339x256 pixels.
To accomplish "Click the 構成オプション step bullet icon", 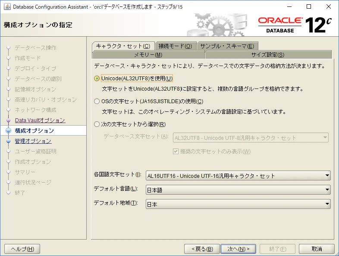I will point(9,130).
